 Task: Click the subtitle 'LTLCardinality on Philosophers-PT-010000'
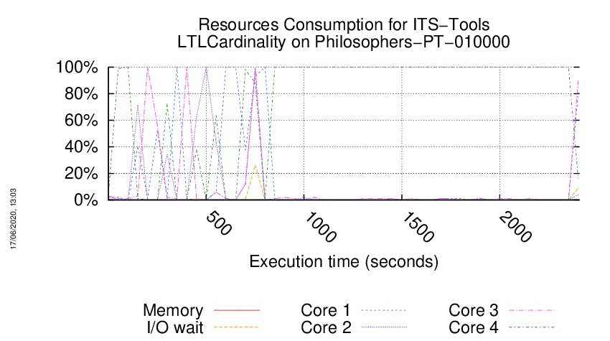[x=344, y=42]
